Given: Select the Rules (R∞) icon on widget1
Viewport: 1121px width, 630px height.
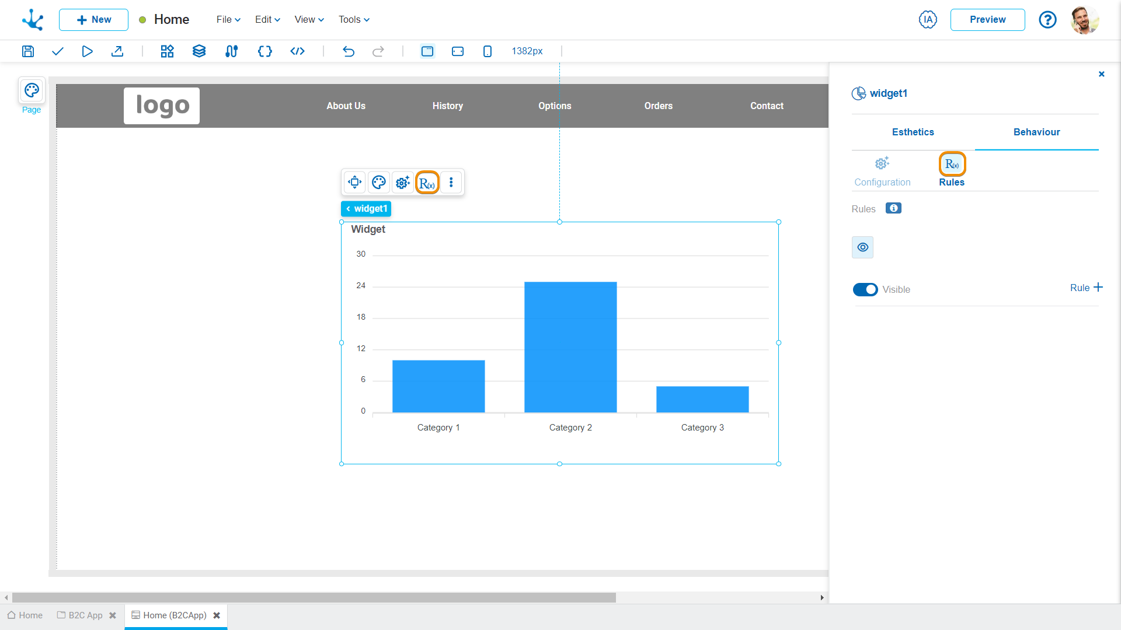Looking at the screenshot, I should pos(427,183).
